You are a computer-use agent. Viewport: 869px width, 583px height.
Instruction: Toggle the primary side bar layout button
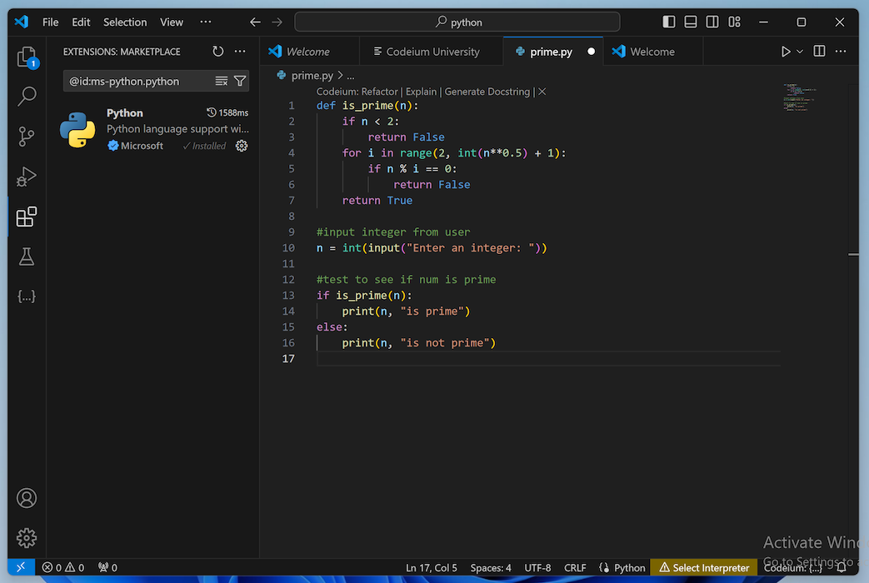coord(669,22)
